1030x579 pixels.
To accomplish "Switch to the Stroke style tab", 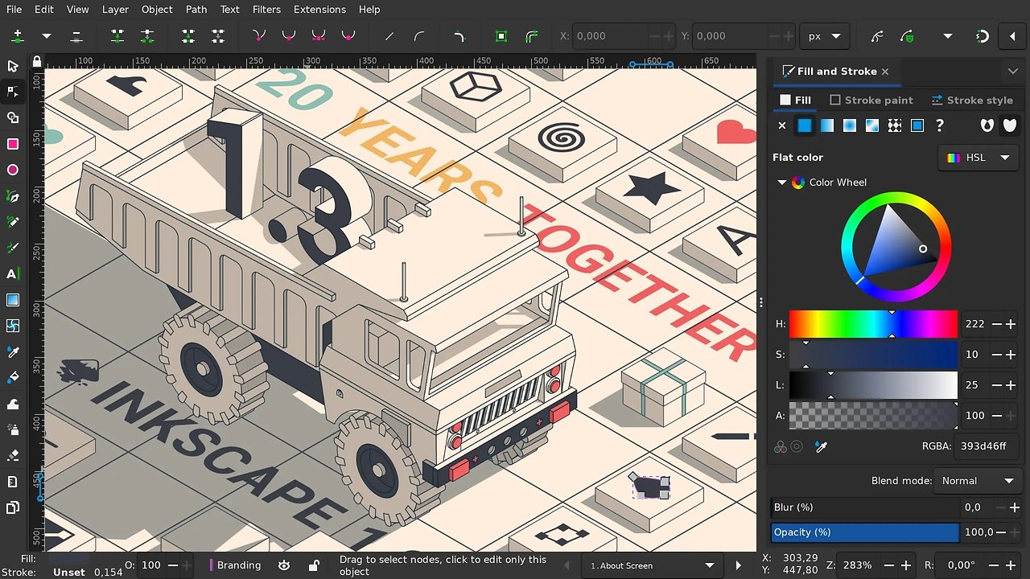I will [x=972, y=100].
